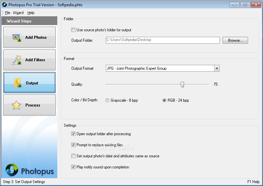
Task: Open the File menu
Action: (x=7, y=13)
